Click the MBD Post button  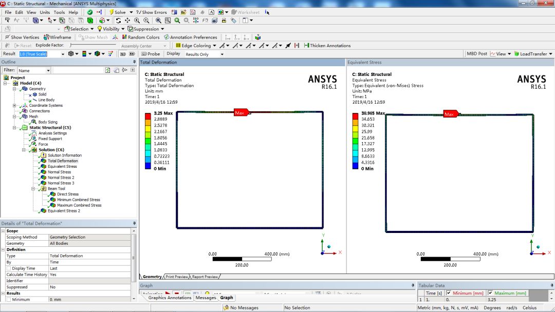(x=477, y=54)
